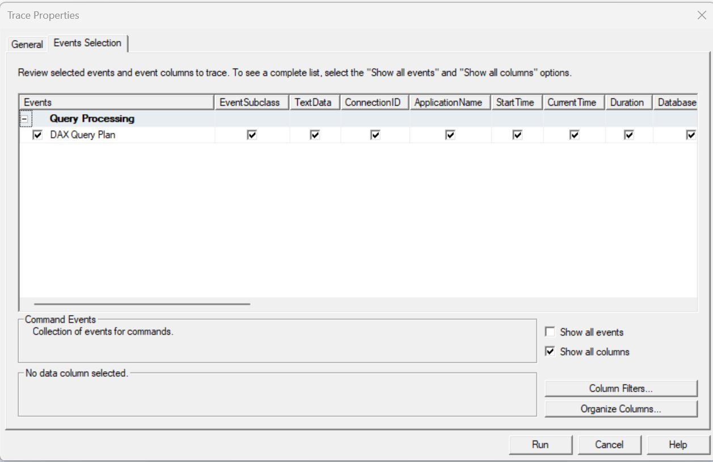This screenshot has width=713, height=462.
Task: Enable the Show all events option
Action: (x=550, y=332)
